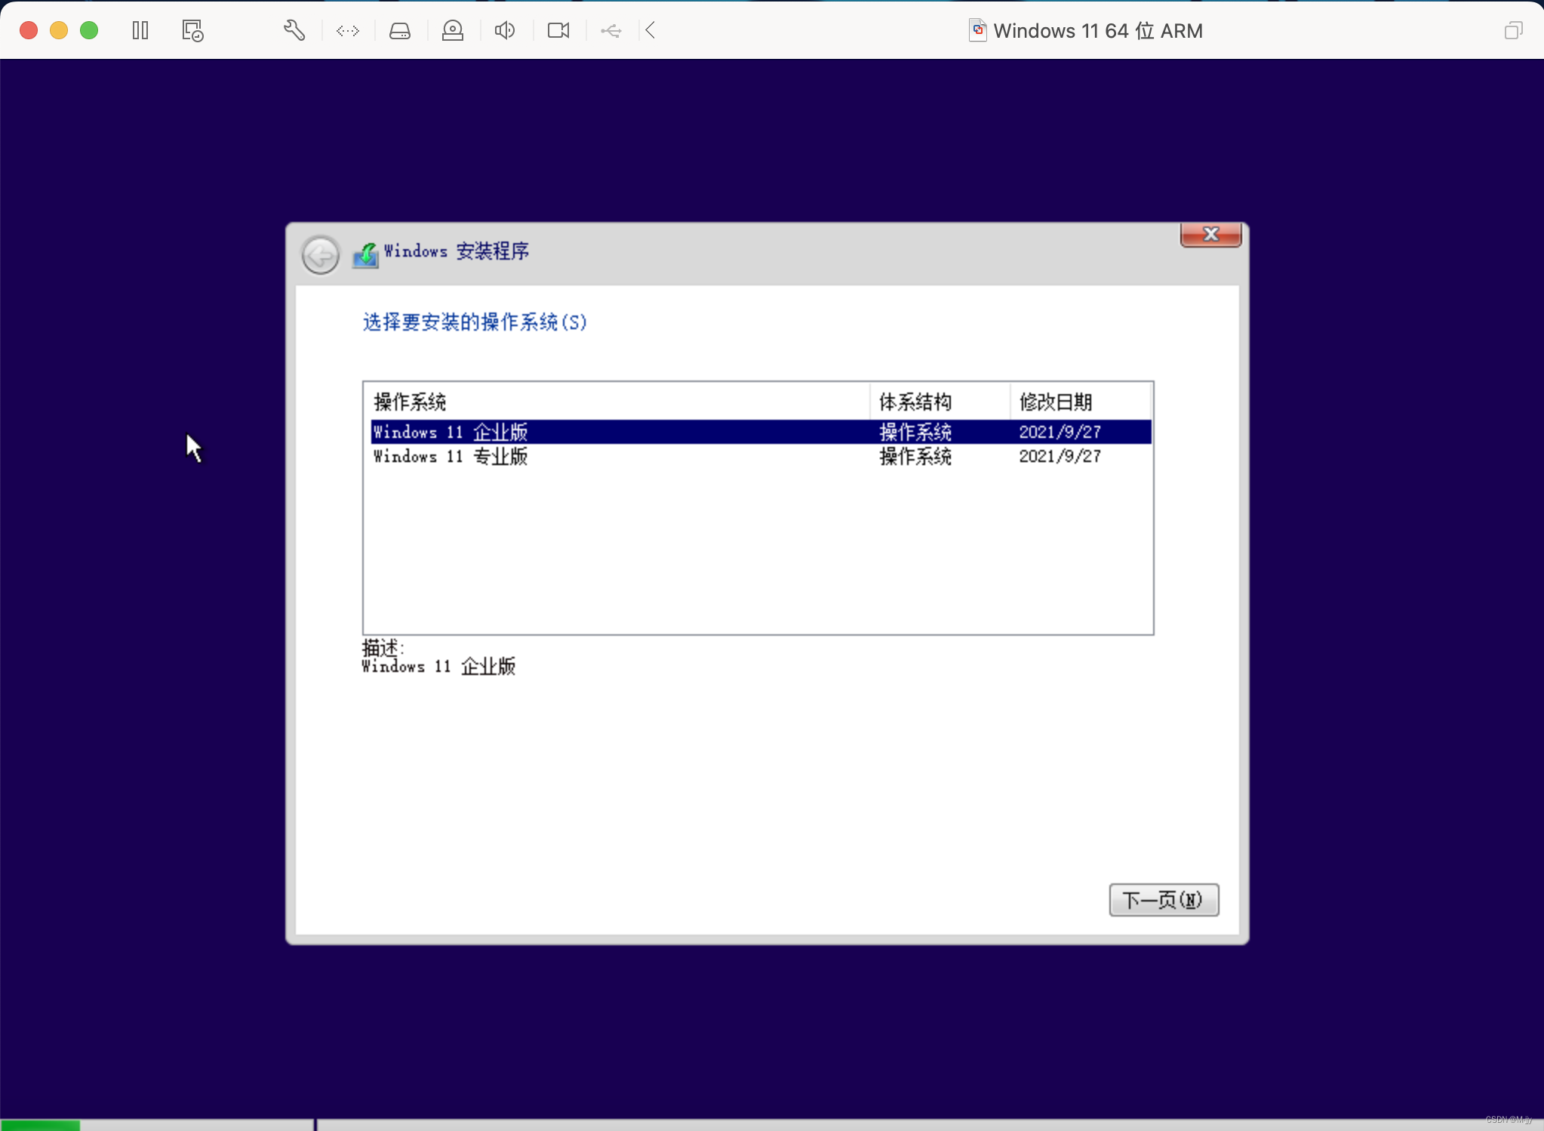Collapse toolbar with the left chevron
The height and width of the screenshot is (1131, 1544).
[651, 30]
